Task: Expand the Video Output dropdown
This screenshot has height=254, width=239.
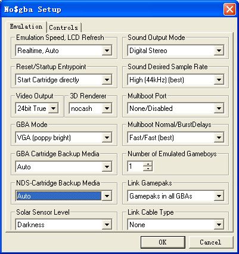Action: pos(53,109)
